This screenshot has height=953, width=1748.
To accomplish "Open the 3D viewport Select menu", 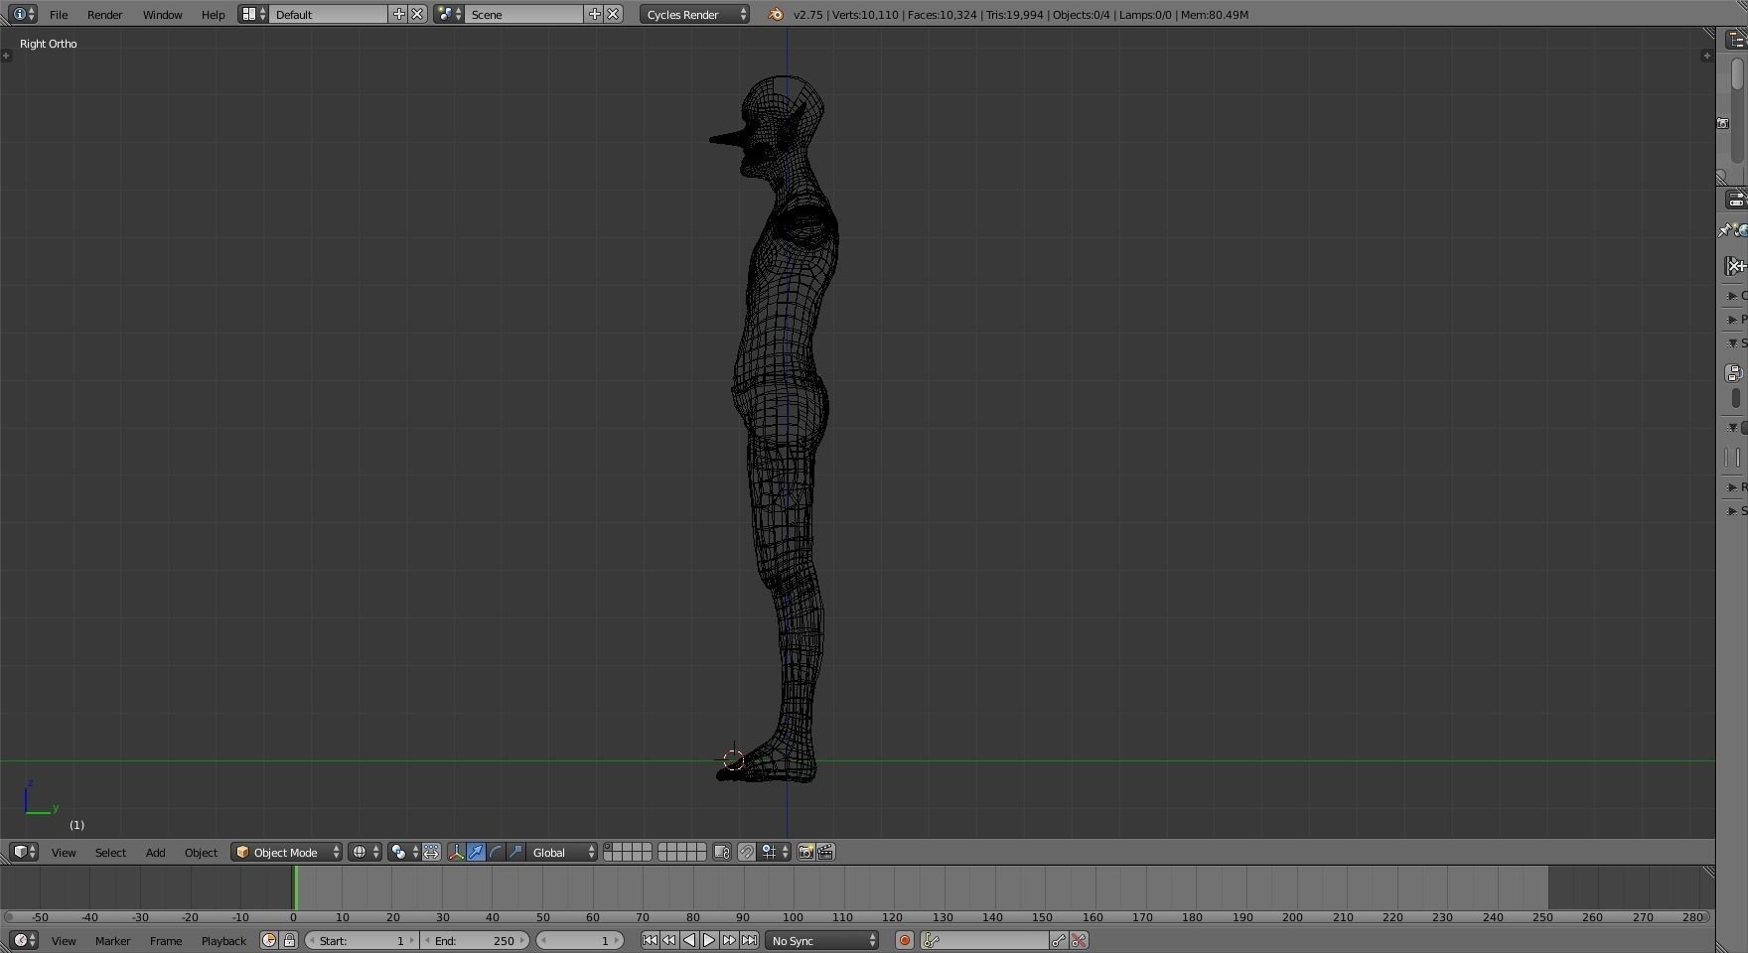I will 110,852.
